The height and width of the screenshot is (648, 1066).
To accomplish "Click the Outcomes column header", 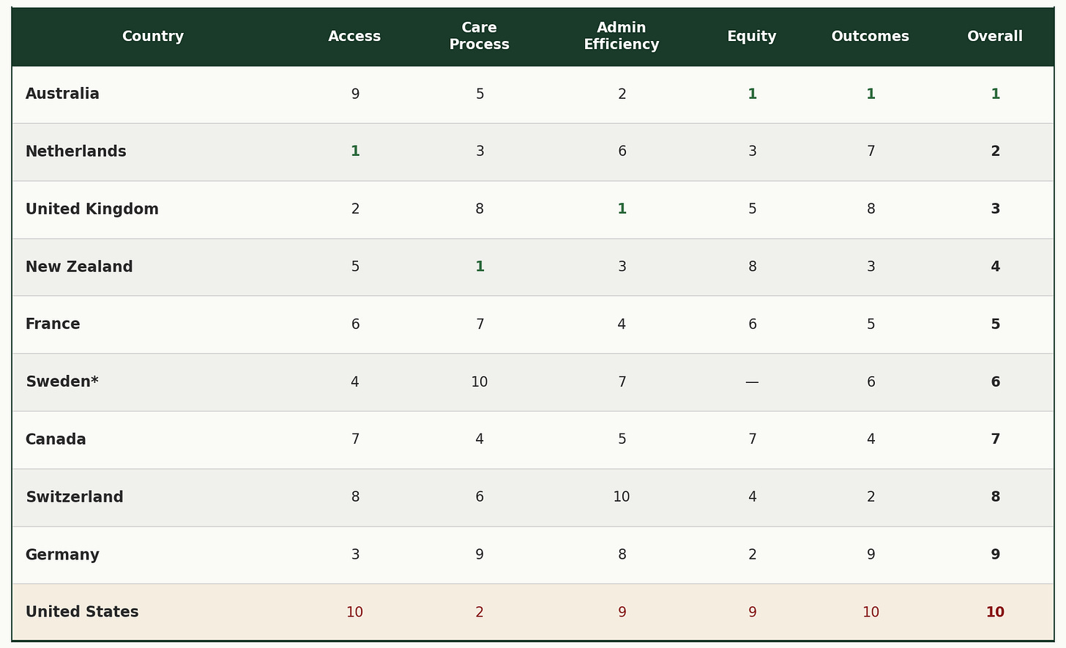I will [871, 37].
